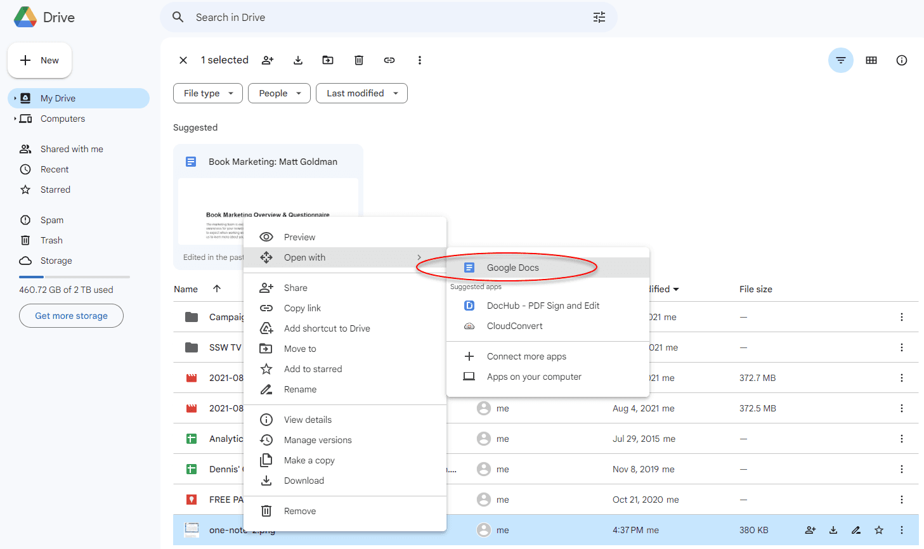Star the selected one-note file row
The image size is (924, 549).
pos(879,530)
